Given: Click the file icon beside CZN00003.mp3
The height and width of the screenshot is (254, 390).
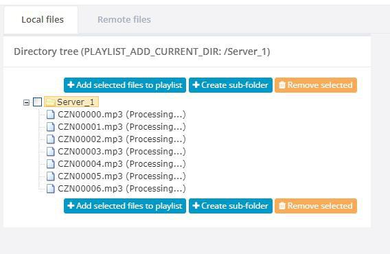Looking at the screenshot, I should coord(51,152).
